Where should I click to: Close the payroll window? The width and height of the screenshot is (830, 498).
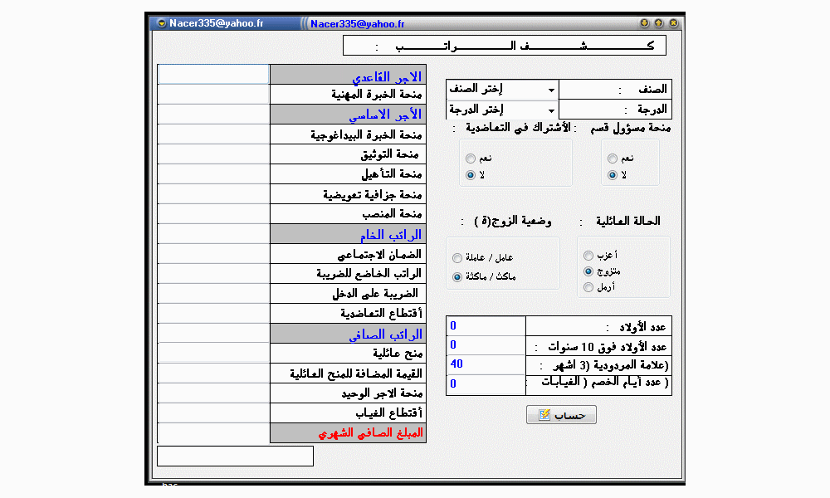point(673,23)
